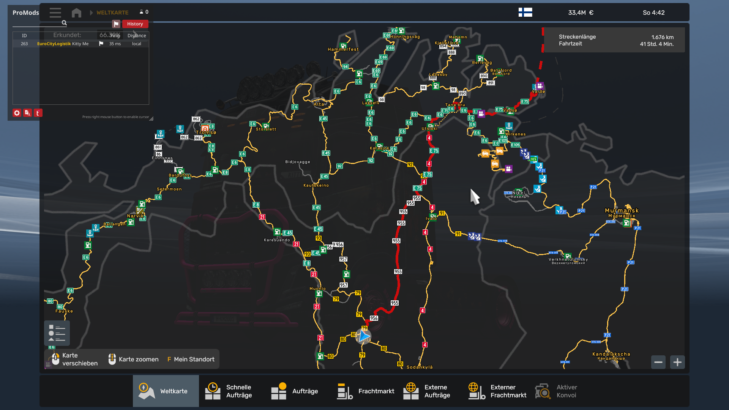729x410 pixels.
Task: Click the red settings gear icon
Action: click(17, 113)
